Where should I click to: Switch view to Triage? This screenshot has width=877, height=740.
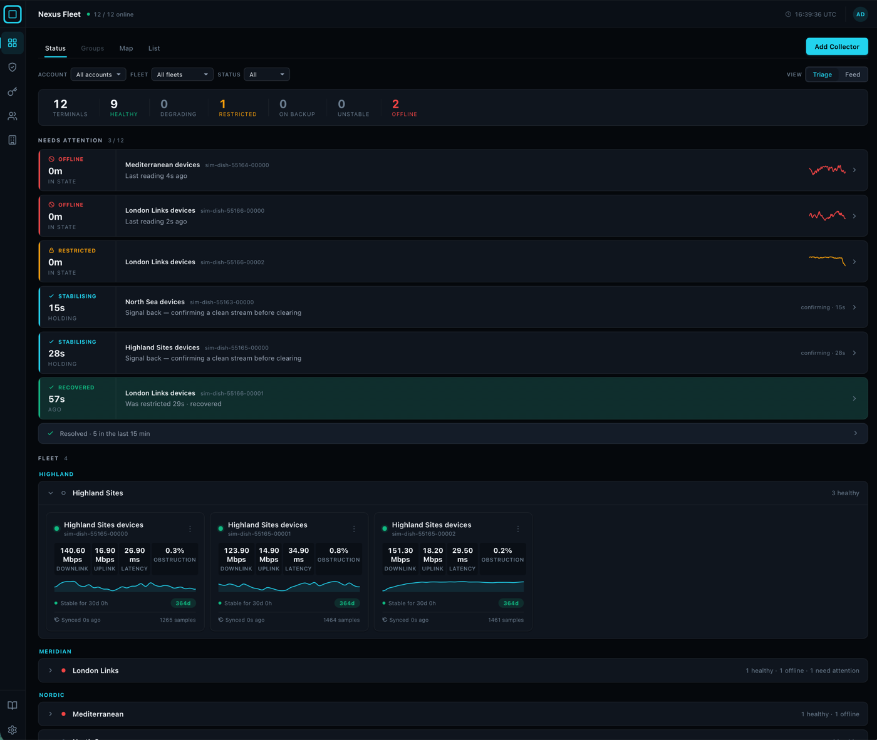[822, 75]
